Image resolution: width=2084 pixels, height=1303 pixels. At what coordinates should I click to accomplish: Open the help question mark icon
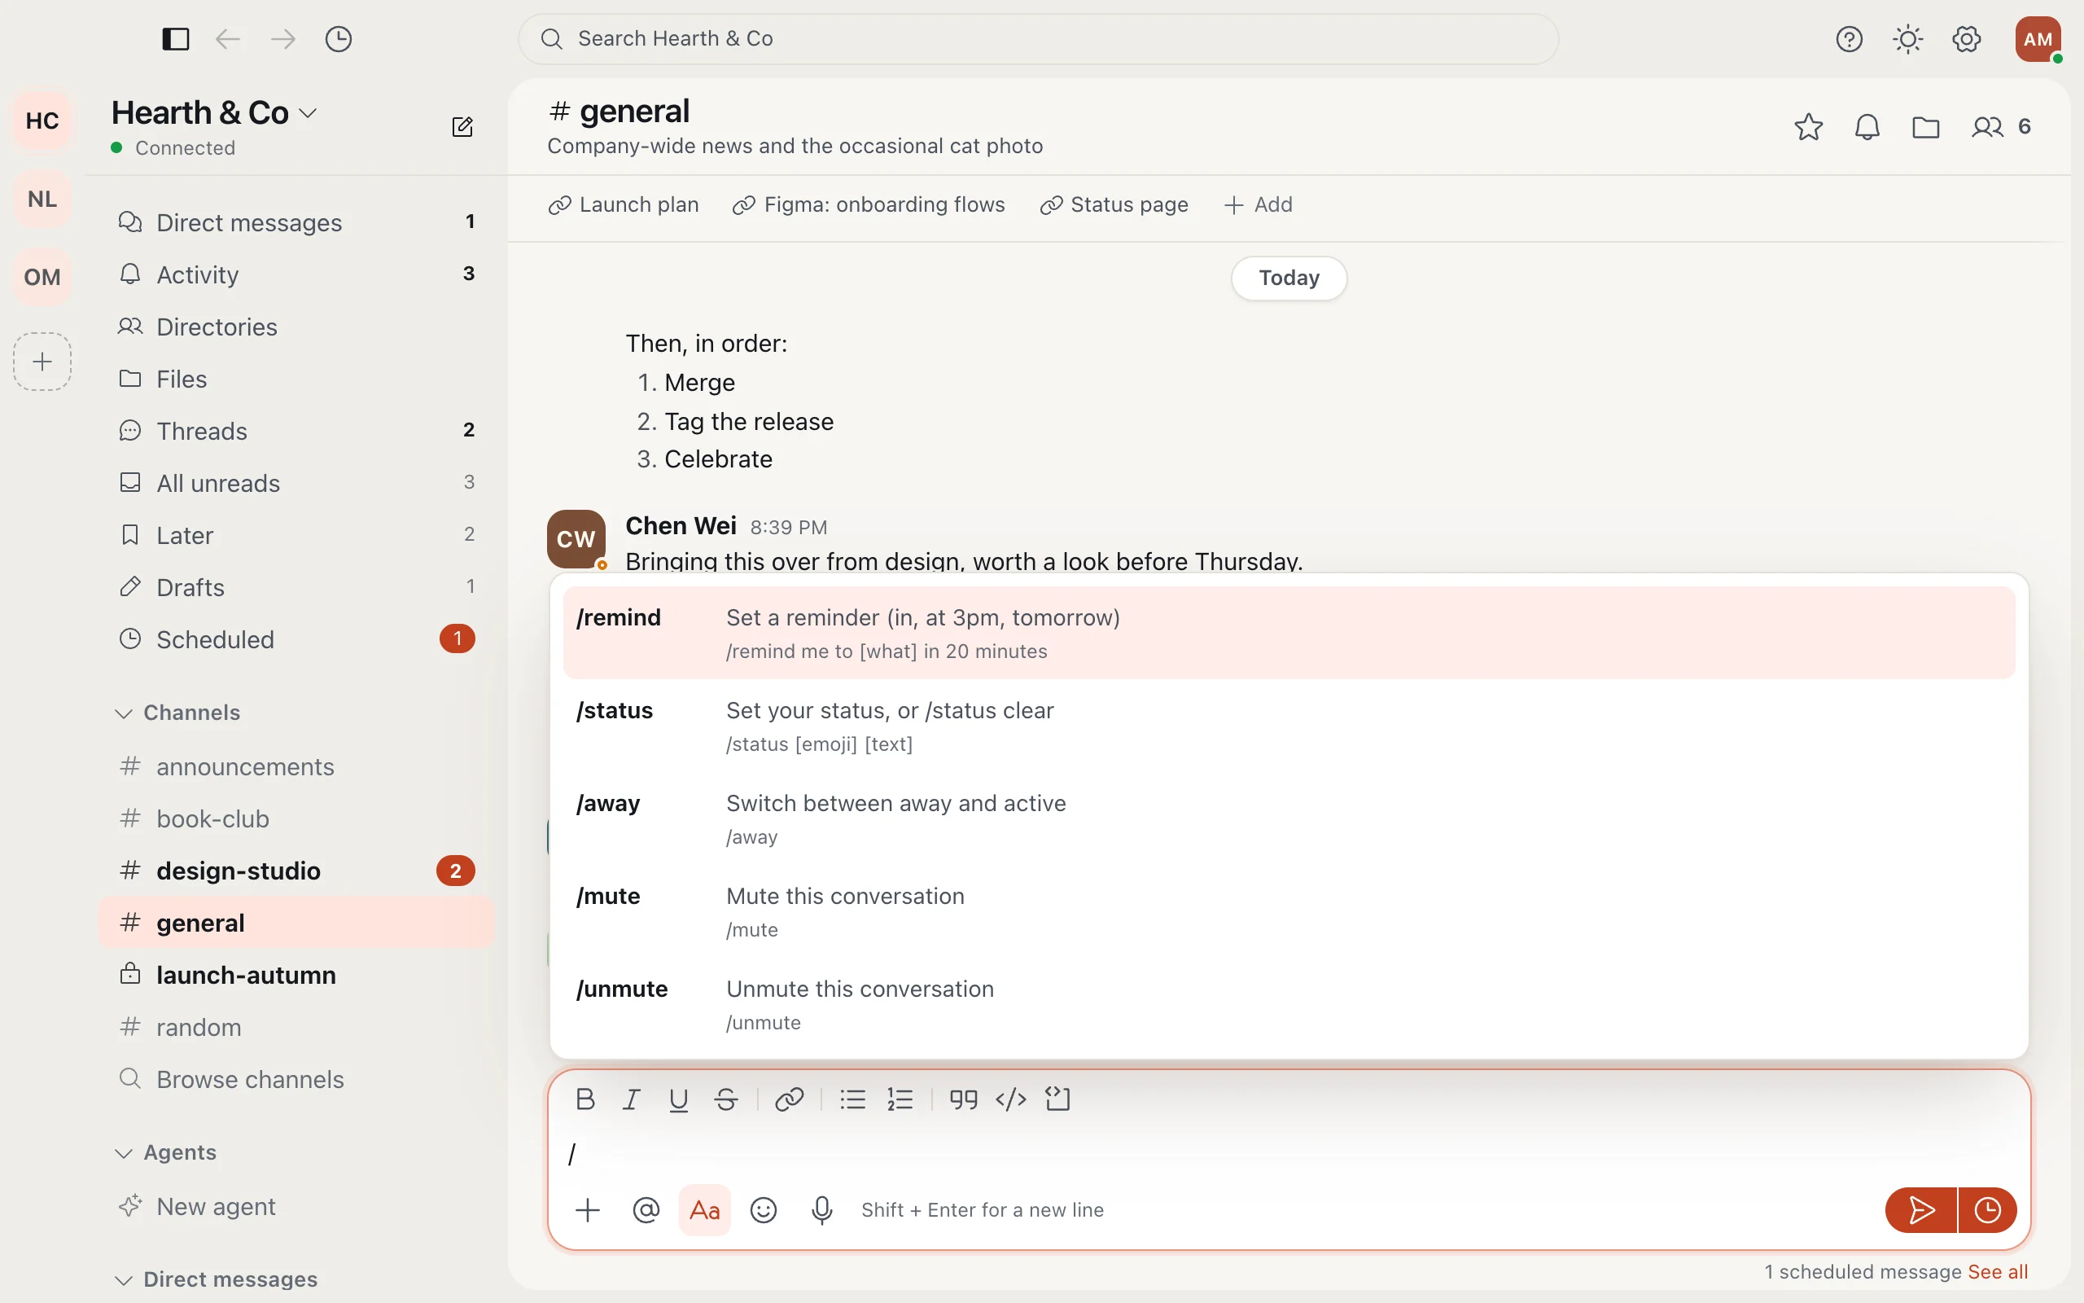[1849, 39]
